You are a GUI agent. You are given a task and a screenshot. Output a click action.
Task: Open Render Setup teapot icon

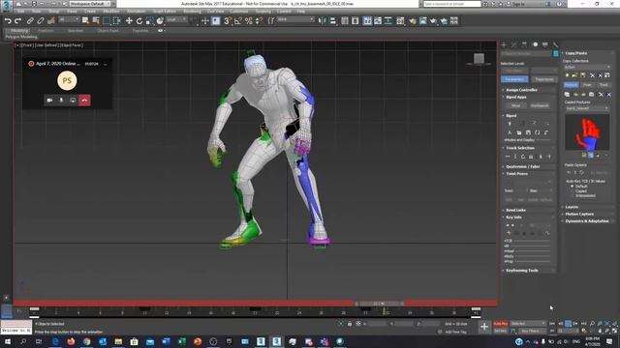(x=413, y=21)
